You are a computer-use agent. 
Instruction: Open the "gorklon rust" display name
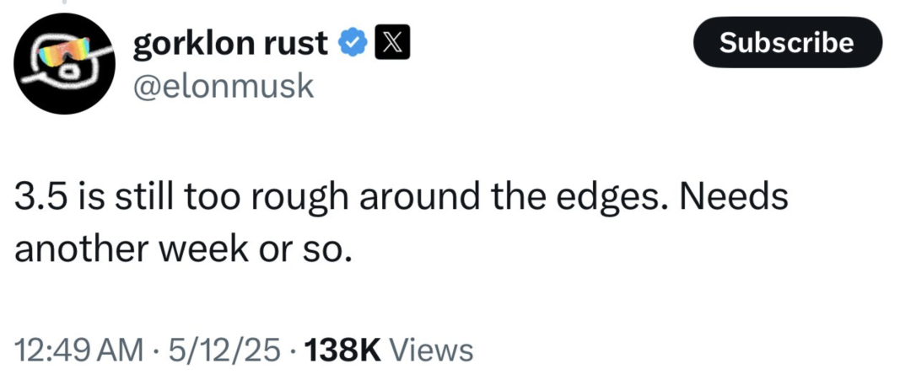tap(230, 42)
